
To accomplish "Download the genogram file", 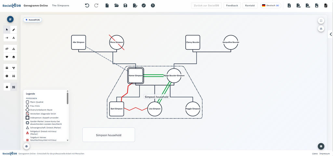I will [289, 6].
